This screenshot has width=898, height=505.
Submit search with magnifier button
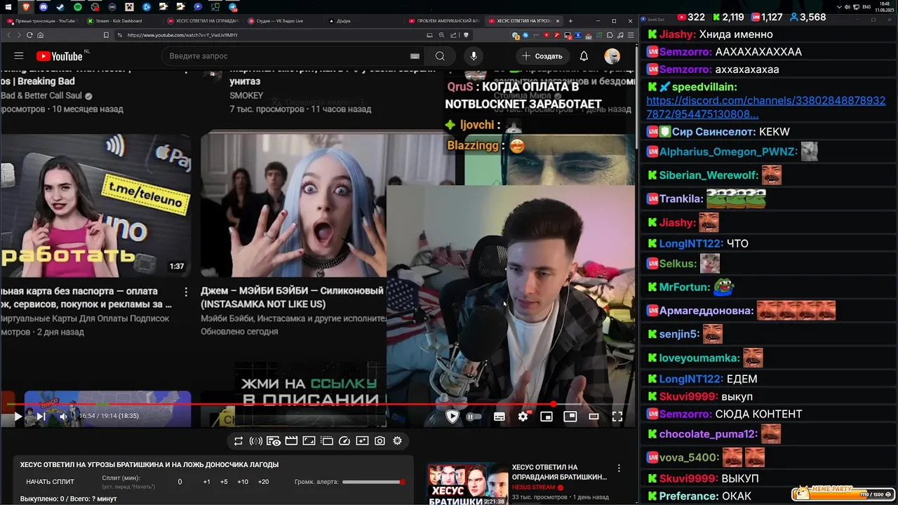(x=440, y=56)
